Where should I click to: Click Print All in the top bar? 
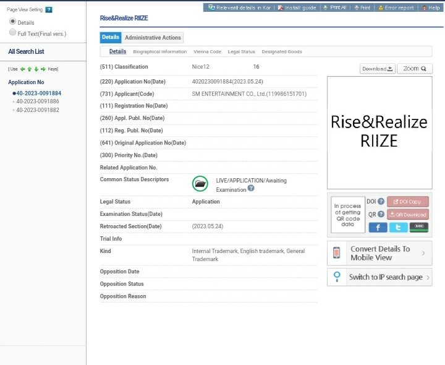335,7
